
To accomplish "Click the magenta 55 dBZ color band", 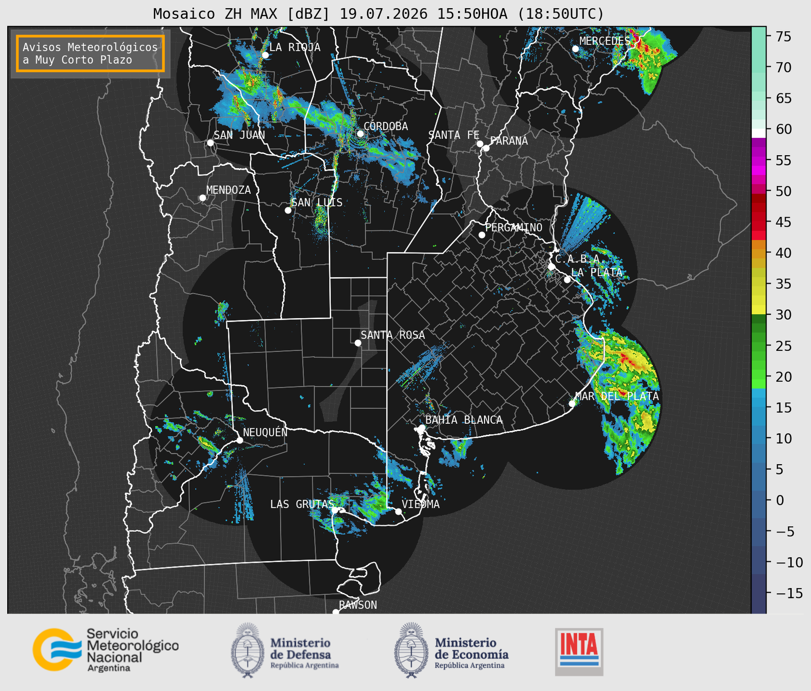I will [758, 160].
